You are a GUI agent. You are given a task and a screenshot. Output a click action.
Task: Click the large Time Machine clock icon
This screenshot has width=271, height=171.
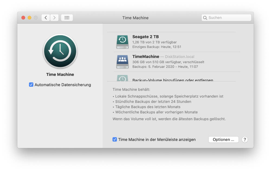tap(60, 51)
